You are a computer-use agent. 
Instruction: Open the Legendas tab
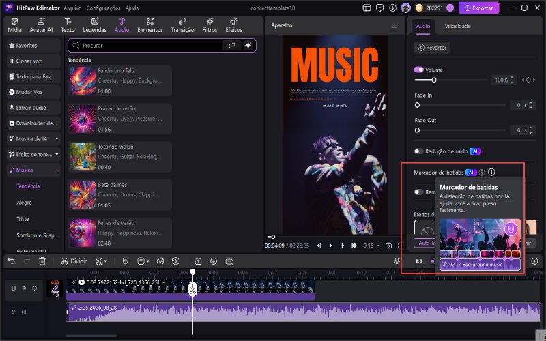tap(94, 25)
